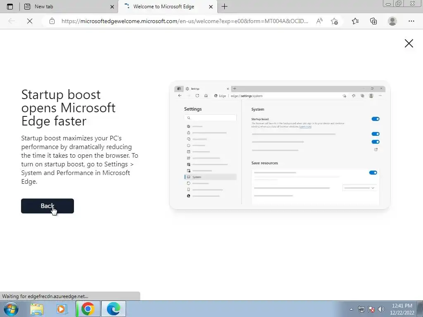This screenshot has width=423, height=317.
Task: Click the Show desktop strip
Action: coord(420,309)
